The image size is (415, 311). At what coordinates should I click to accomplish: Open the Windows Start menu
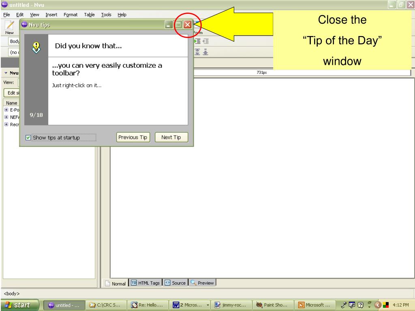click(19, 305)
